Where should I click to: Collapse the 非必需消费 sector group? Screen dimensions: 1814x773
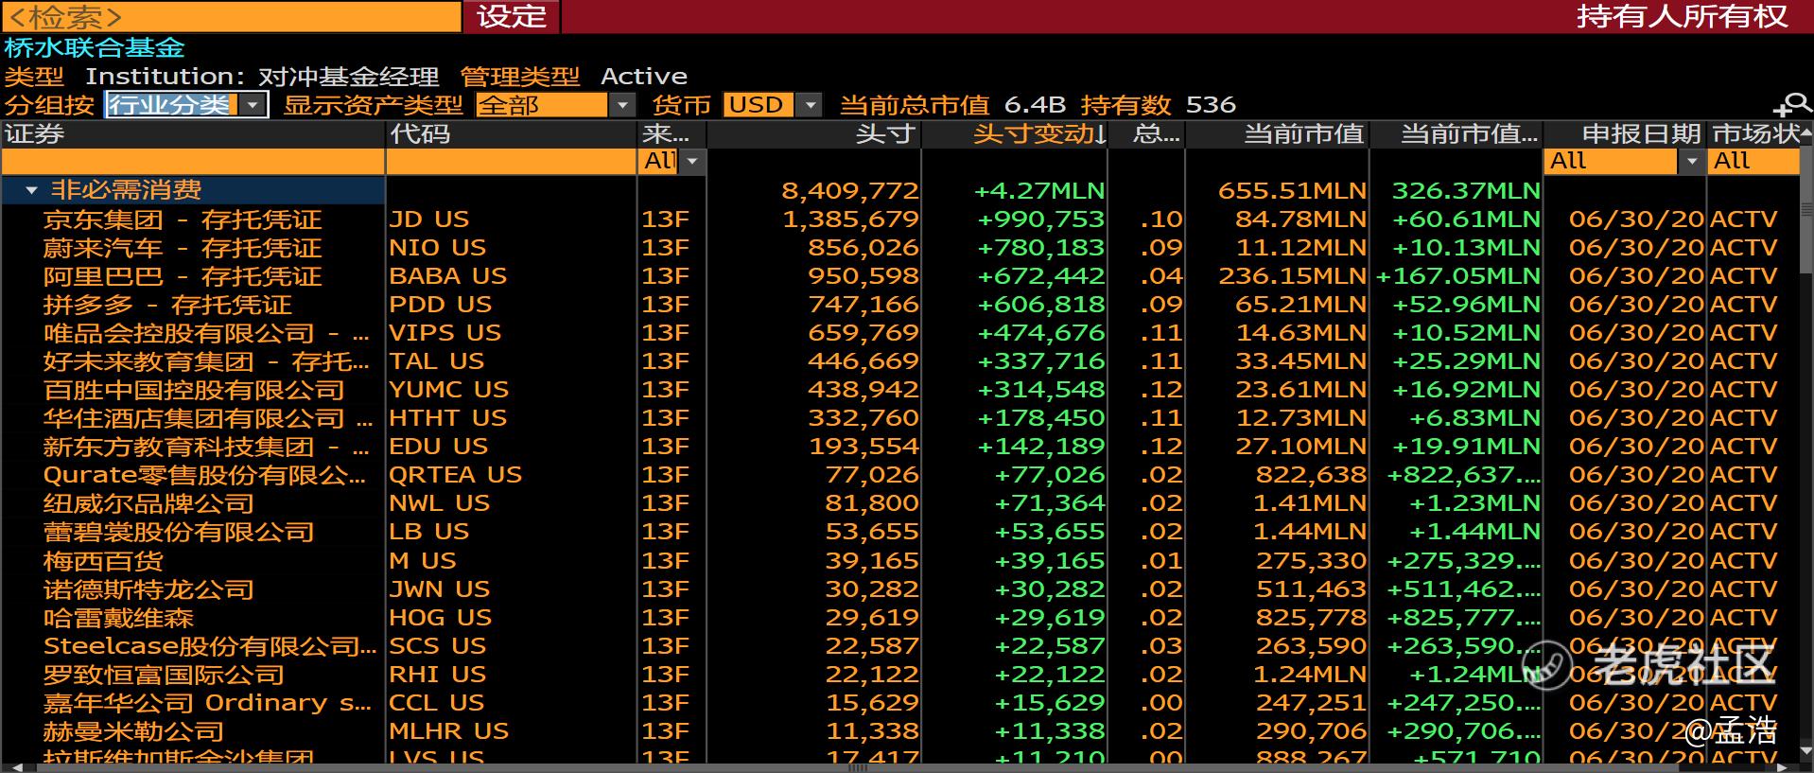click(x=31, y=191)
